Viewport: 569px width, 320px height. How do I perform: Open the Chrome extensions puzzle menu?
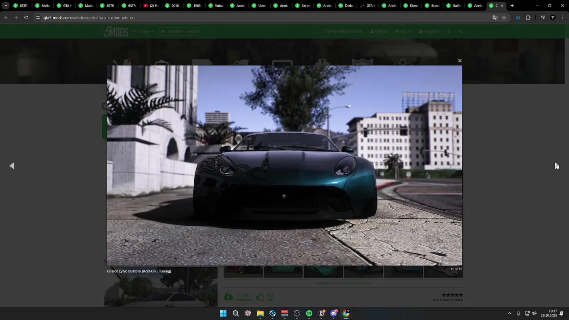528,18
